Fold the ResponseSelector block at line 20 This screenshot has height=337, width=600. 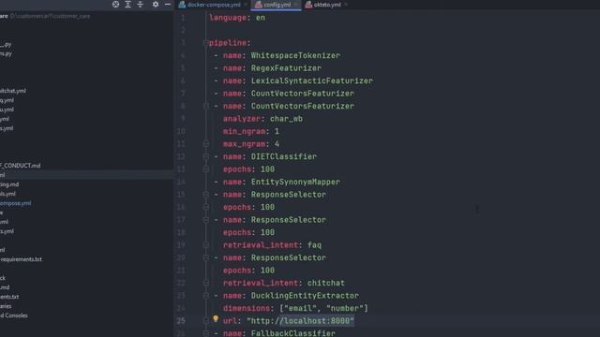206,257
